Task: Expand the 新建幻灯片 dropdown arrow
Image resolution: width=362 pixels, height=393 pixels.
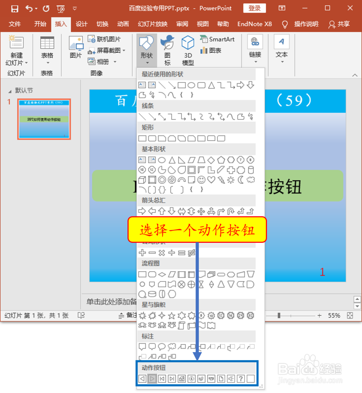Action: click(26, 63)
